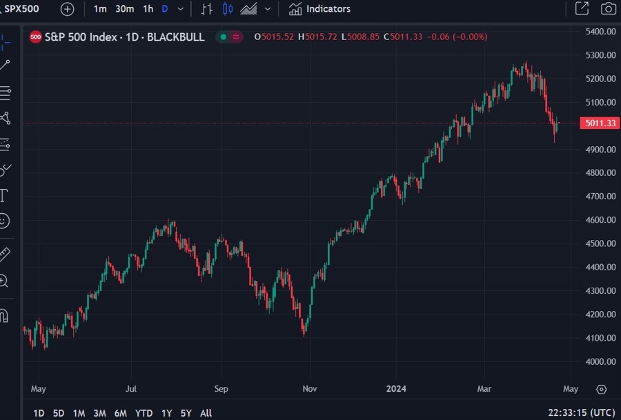The width and height of the screenshot is (621, 420).
Task: Select the bar chart style icon
Action: (206, 9)
